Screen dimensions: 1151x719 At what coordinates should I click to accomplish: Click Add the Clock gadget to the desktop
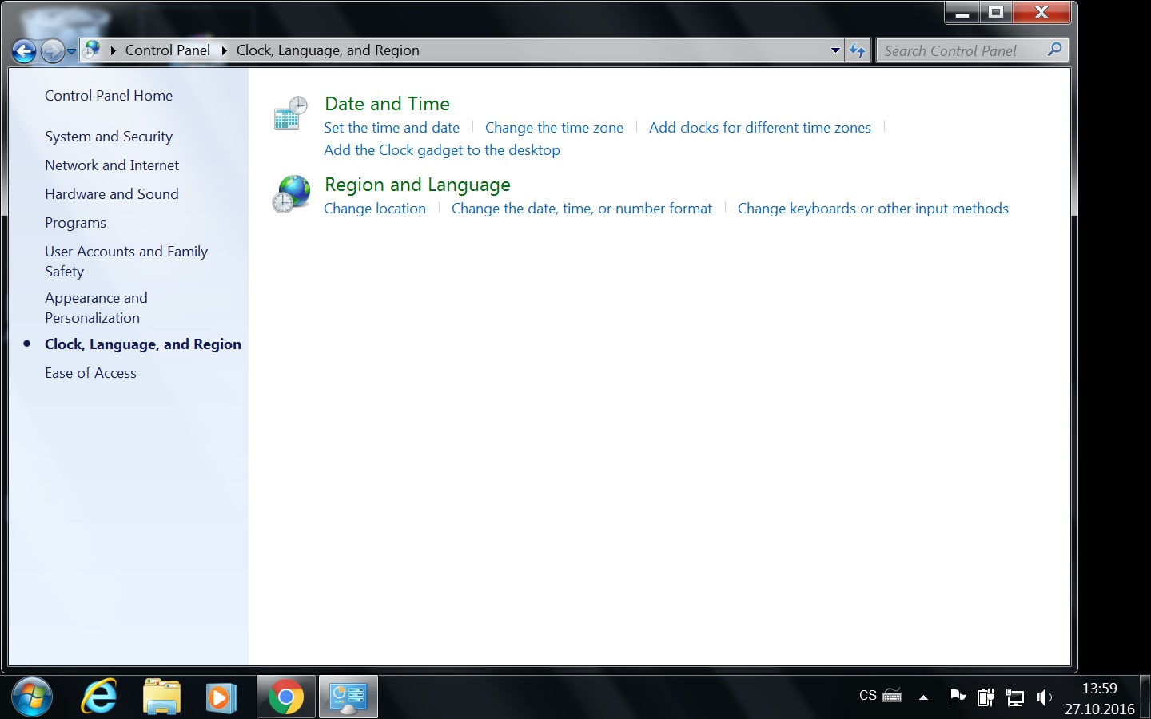pyautogui.click(x=442, y=150)
